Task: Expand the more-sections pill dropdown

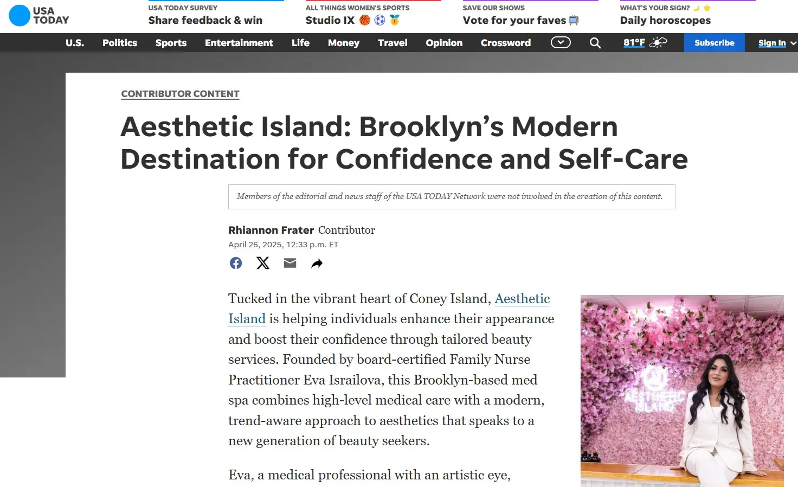Action: 561,42
